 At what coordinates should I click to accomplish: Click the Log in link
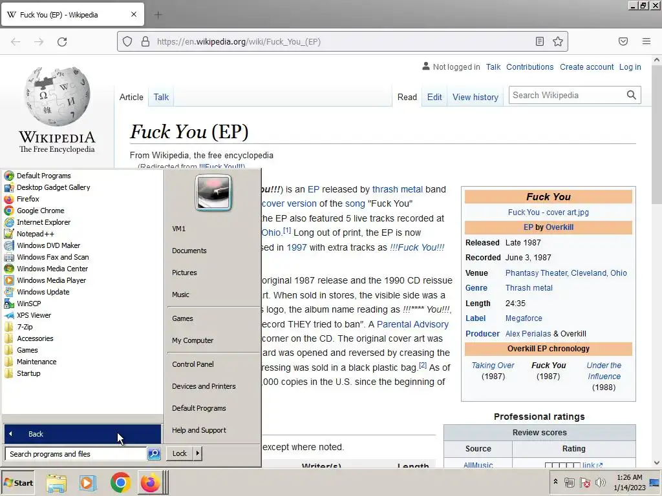pos(630,67)
